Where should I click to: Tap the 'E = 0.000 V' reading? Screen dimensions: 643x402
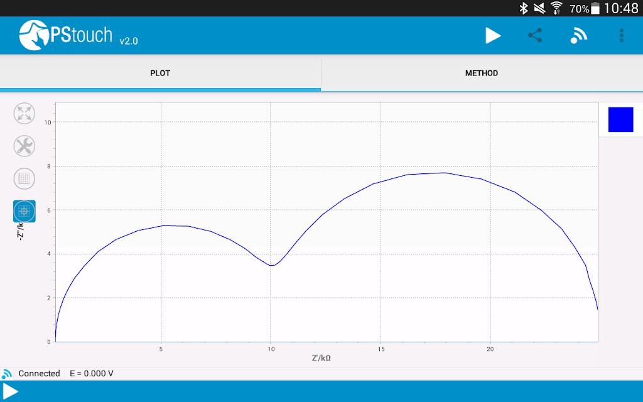(x=92, y=374)
